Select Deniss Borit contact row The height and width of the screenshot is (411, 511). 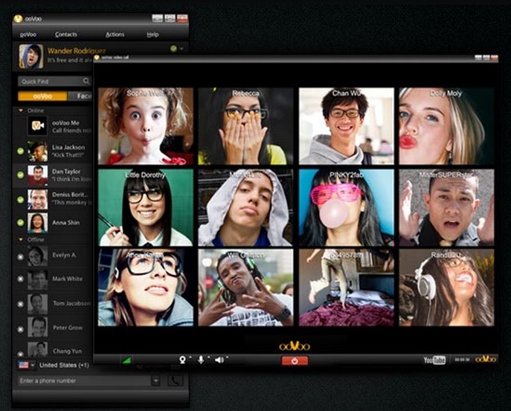tap(53, 199)
